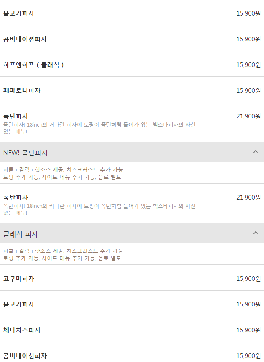
Task: Select the 고구마피자 menu item
Action: pyautogui.click(x=19, y=279)
